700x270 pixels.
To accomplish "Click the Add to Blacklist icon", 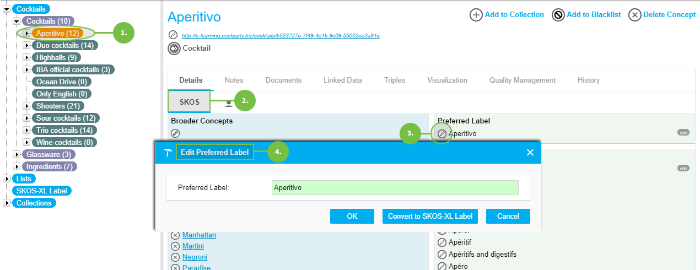I will (558, 15).
